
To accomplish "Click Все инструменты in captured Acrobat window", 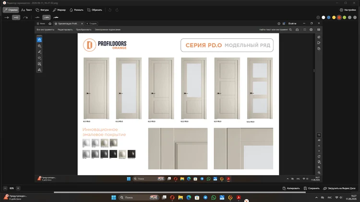I will (x=46, y=30).
